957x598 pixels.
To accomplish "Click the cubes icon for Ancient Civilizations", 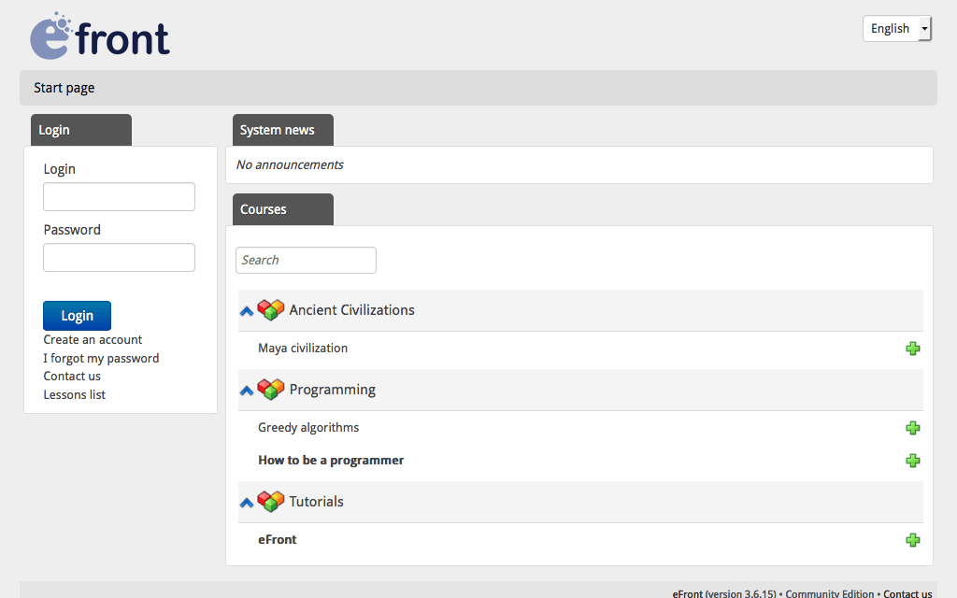I will 271,309.
